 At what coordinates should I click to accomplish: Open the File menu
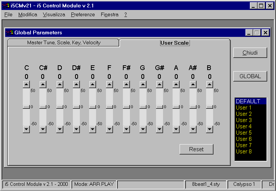[x=8, y=15]
